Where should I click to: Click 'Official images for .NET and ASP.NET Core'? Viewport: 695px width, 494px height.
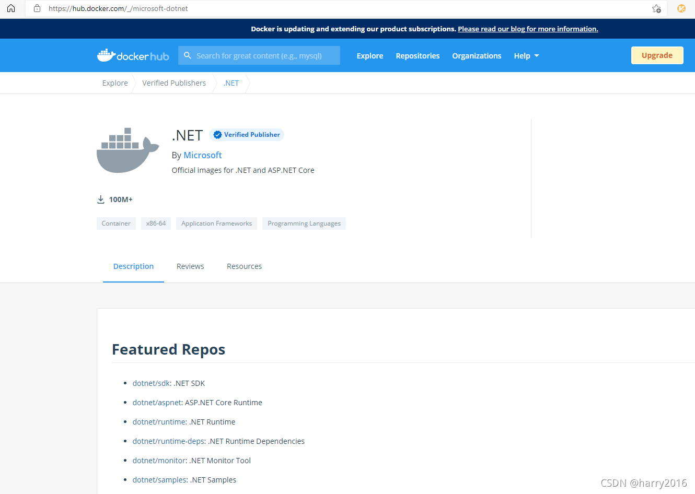tap(243, 170)
